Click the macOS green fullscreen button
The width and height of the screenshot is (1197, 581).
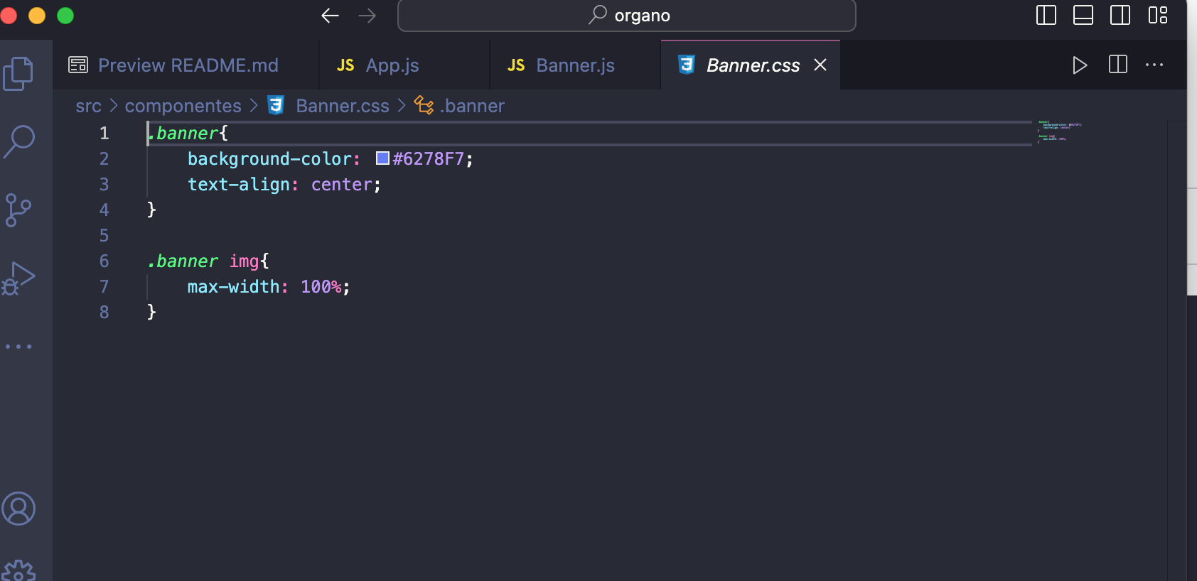point(65,15)
